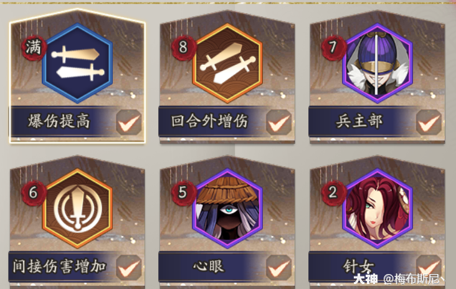
Task: Disable the 间接伤害增加 checkbox
Action: coord(129,268)
